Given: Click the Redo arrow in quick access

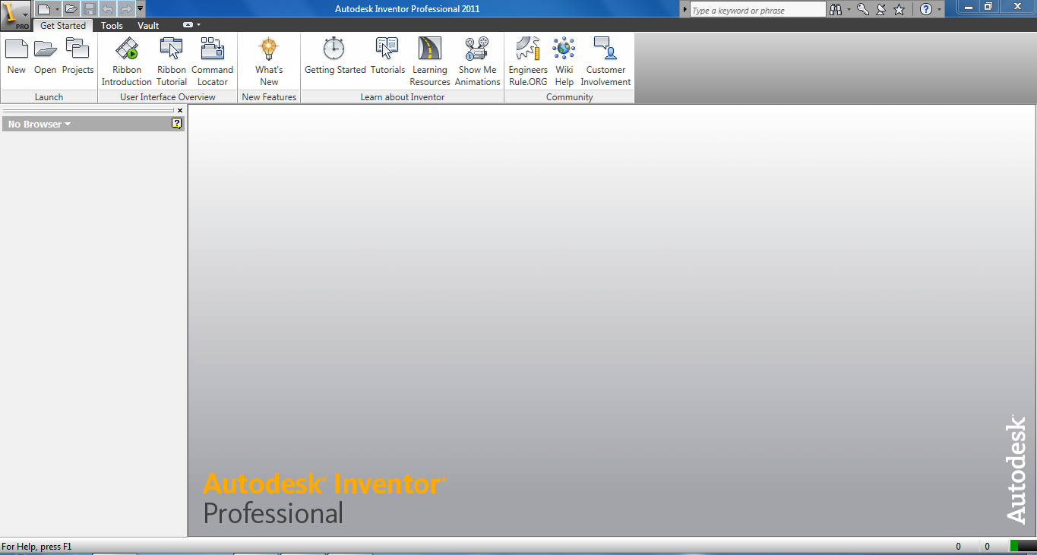Looking at the screenshot, I should 126,9.
